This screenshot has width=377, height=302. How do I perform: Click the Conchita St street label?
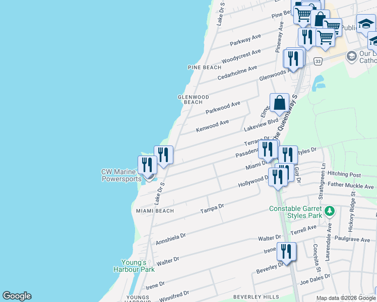(317, 258)
